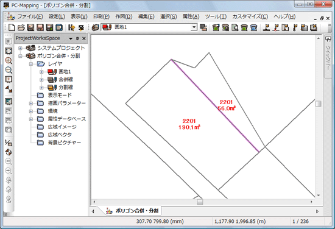Expand the システムプロジェクト tree node
This screenshot has width=335, height=229.
(x=20, y=48)
